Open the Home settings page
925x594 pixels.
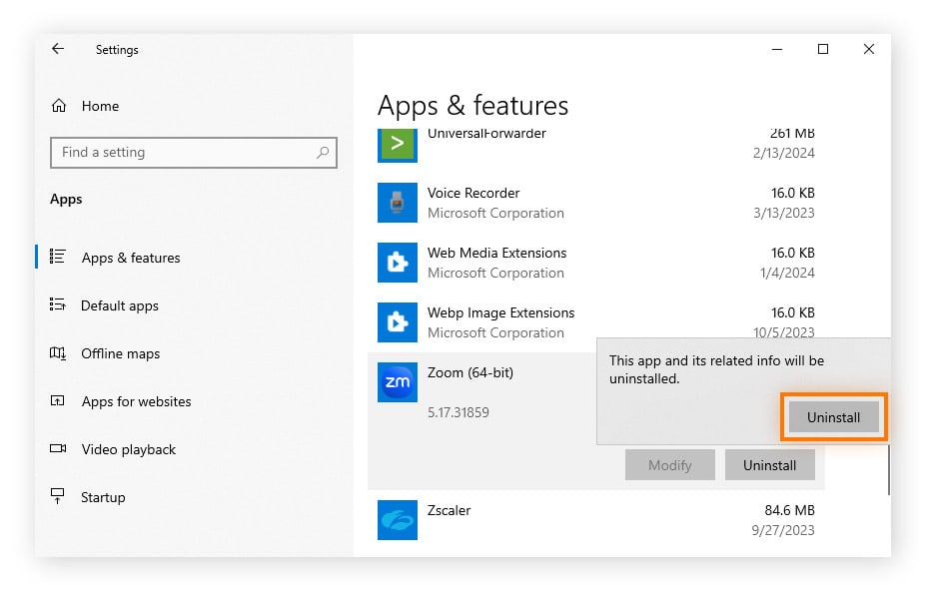[x=100, y=106]
